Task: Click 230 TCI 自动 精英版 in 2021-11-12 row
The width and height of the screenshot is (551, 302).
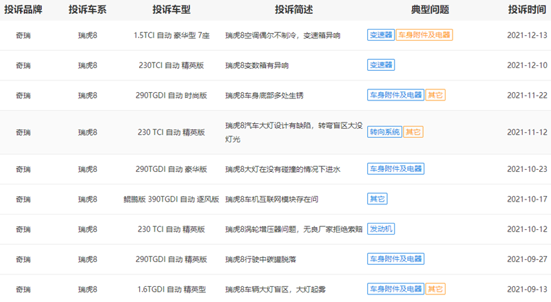Action: pyautogui.click(x=171, y=132)
